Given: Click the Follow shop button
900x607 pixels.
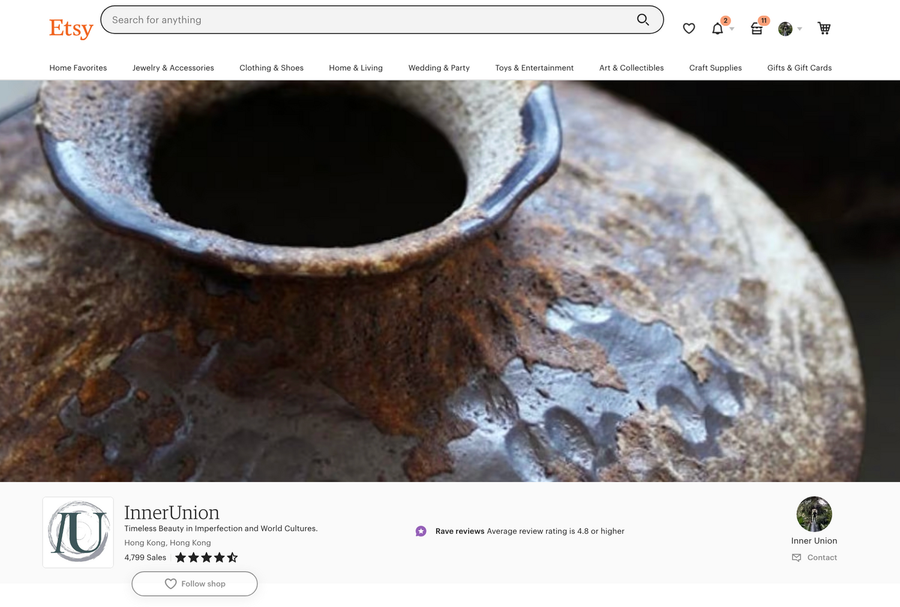Looking at the screenshot, I should point(194,584).
